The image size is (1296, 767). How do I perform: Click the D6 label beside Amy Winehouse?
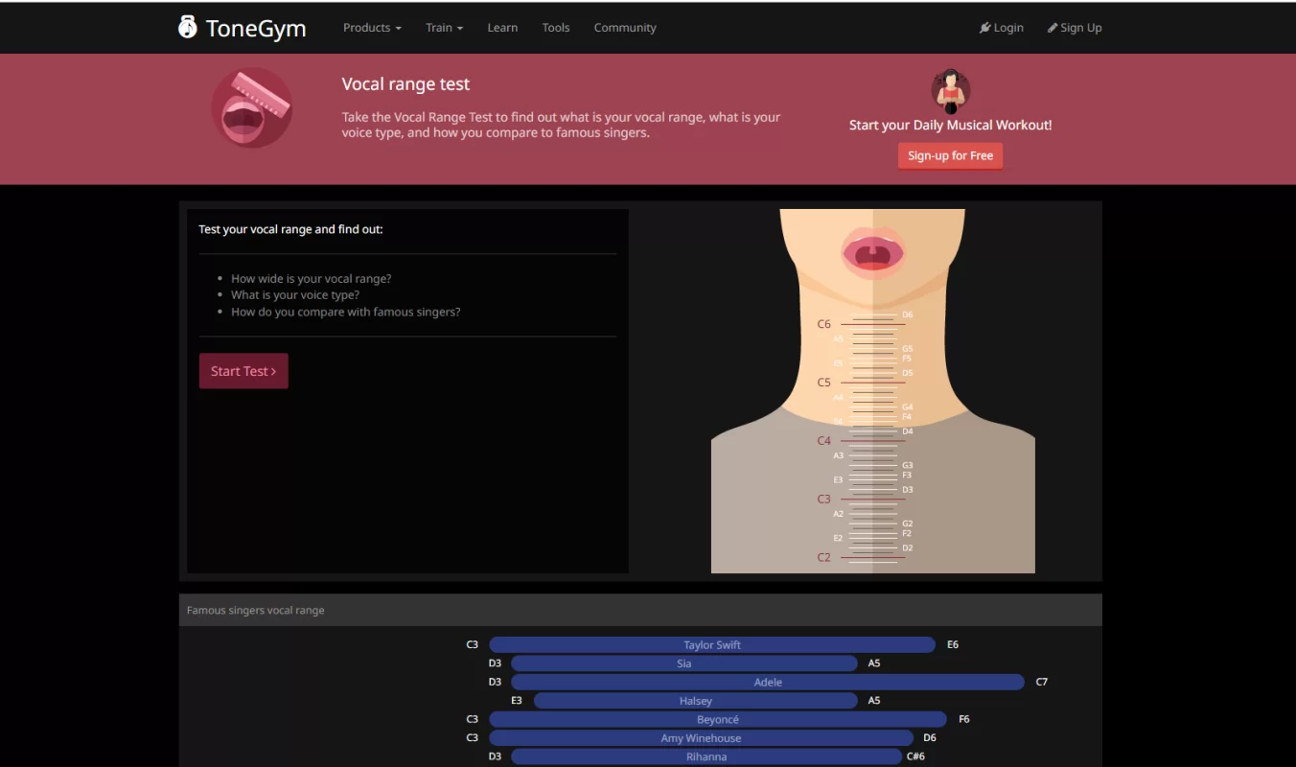(x=930, y=738)
